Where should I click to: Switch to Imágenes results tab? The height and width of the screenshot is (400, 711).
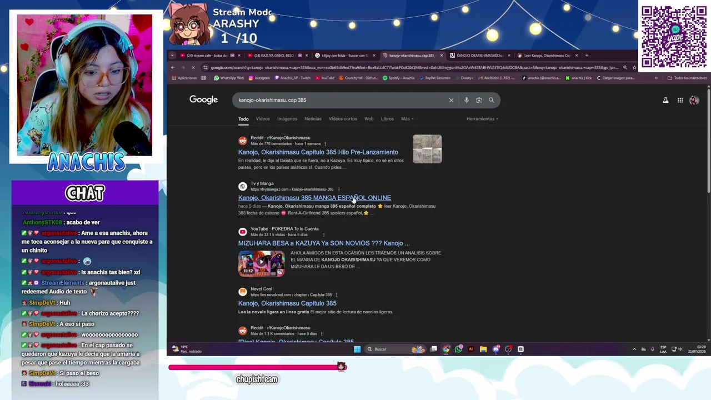click(287, 119)
